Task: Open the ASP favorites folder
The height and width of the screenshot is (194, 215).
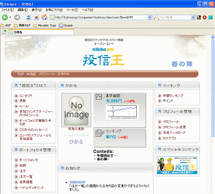Action: pyautogui.click(x=6, y=25)
